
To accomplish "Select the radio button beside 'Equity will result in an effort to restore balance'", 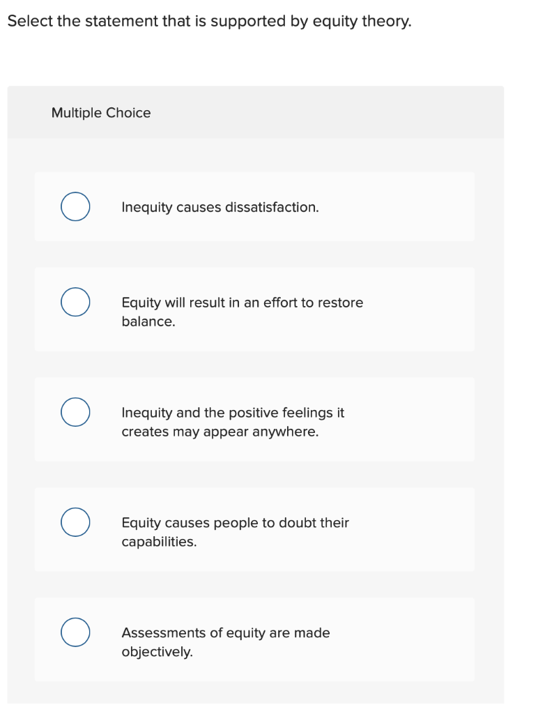I will pyautogui.click(x=75, y=302).
